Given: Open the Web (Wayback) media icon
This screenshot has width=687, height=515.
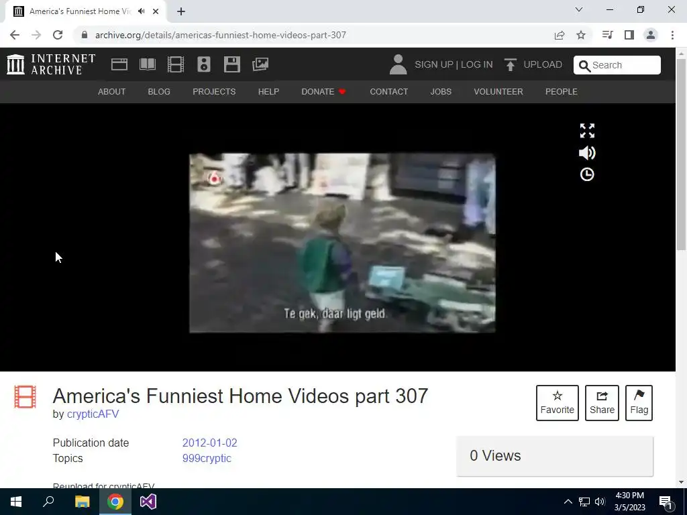Looking at the screenshot, I should coord(119,64).
